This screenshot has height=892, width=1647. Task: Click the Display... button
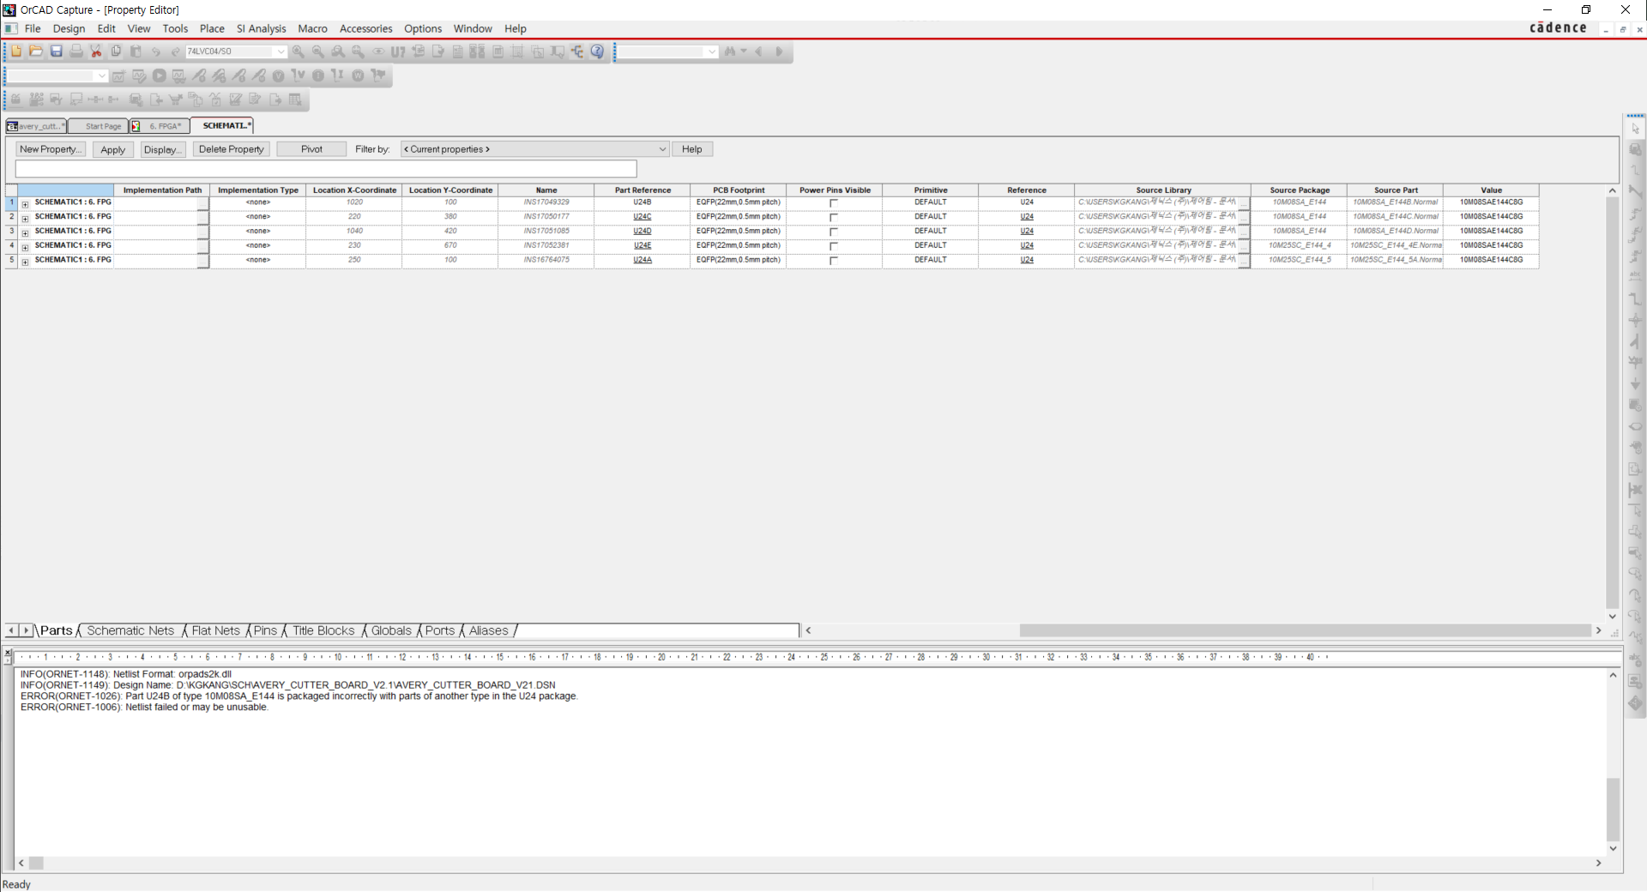(x=162, y=149)
